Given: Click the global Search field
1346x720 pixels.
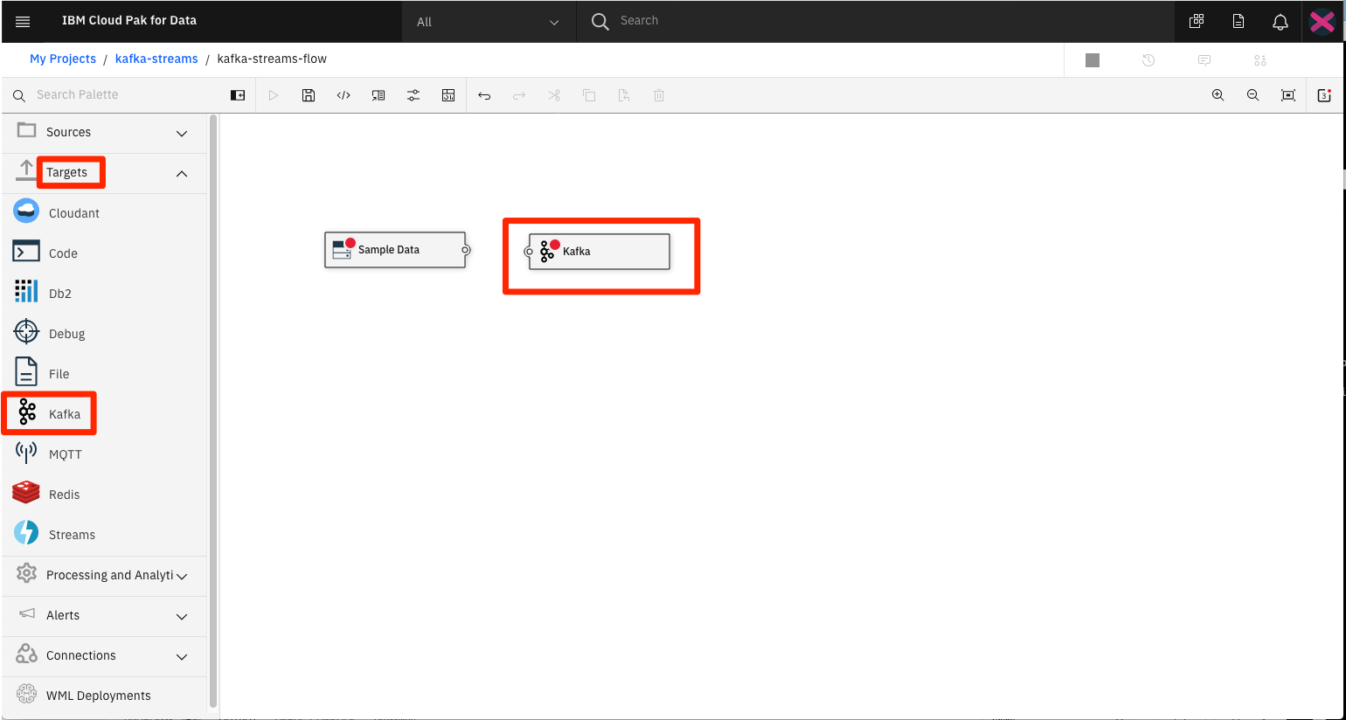Looking at the screenshot, I should click(874, 21).
